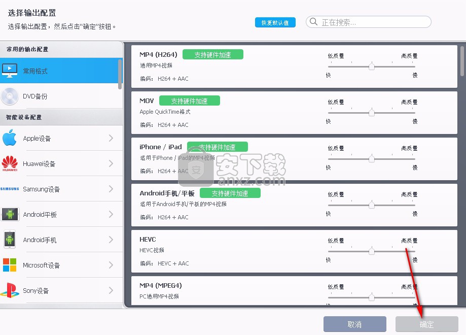Screen dimensions: 466x335
Task: Click the MP4 (H264) quality slider handle
Action: (372, 66)
